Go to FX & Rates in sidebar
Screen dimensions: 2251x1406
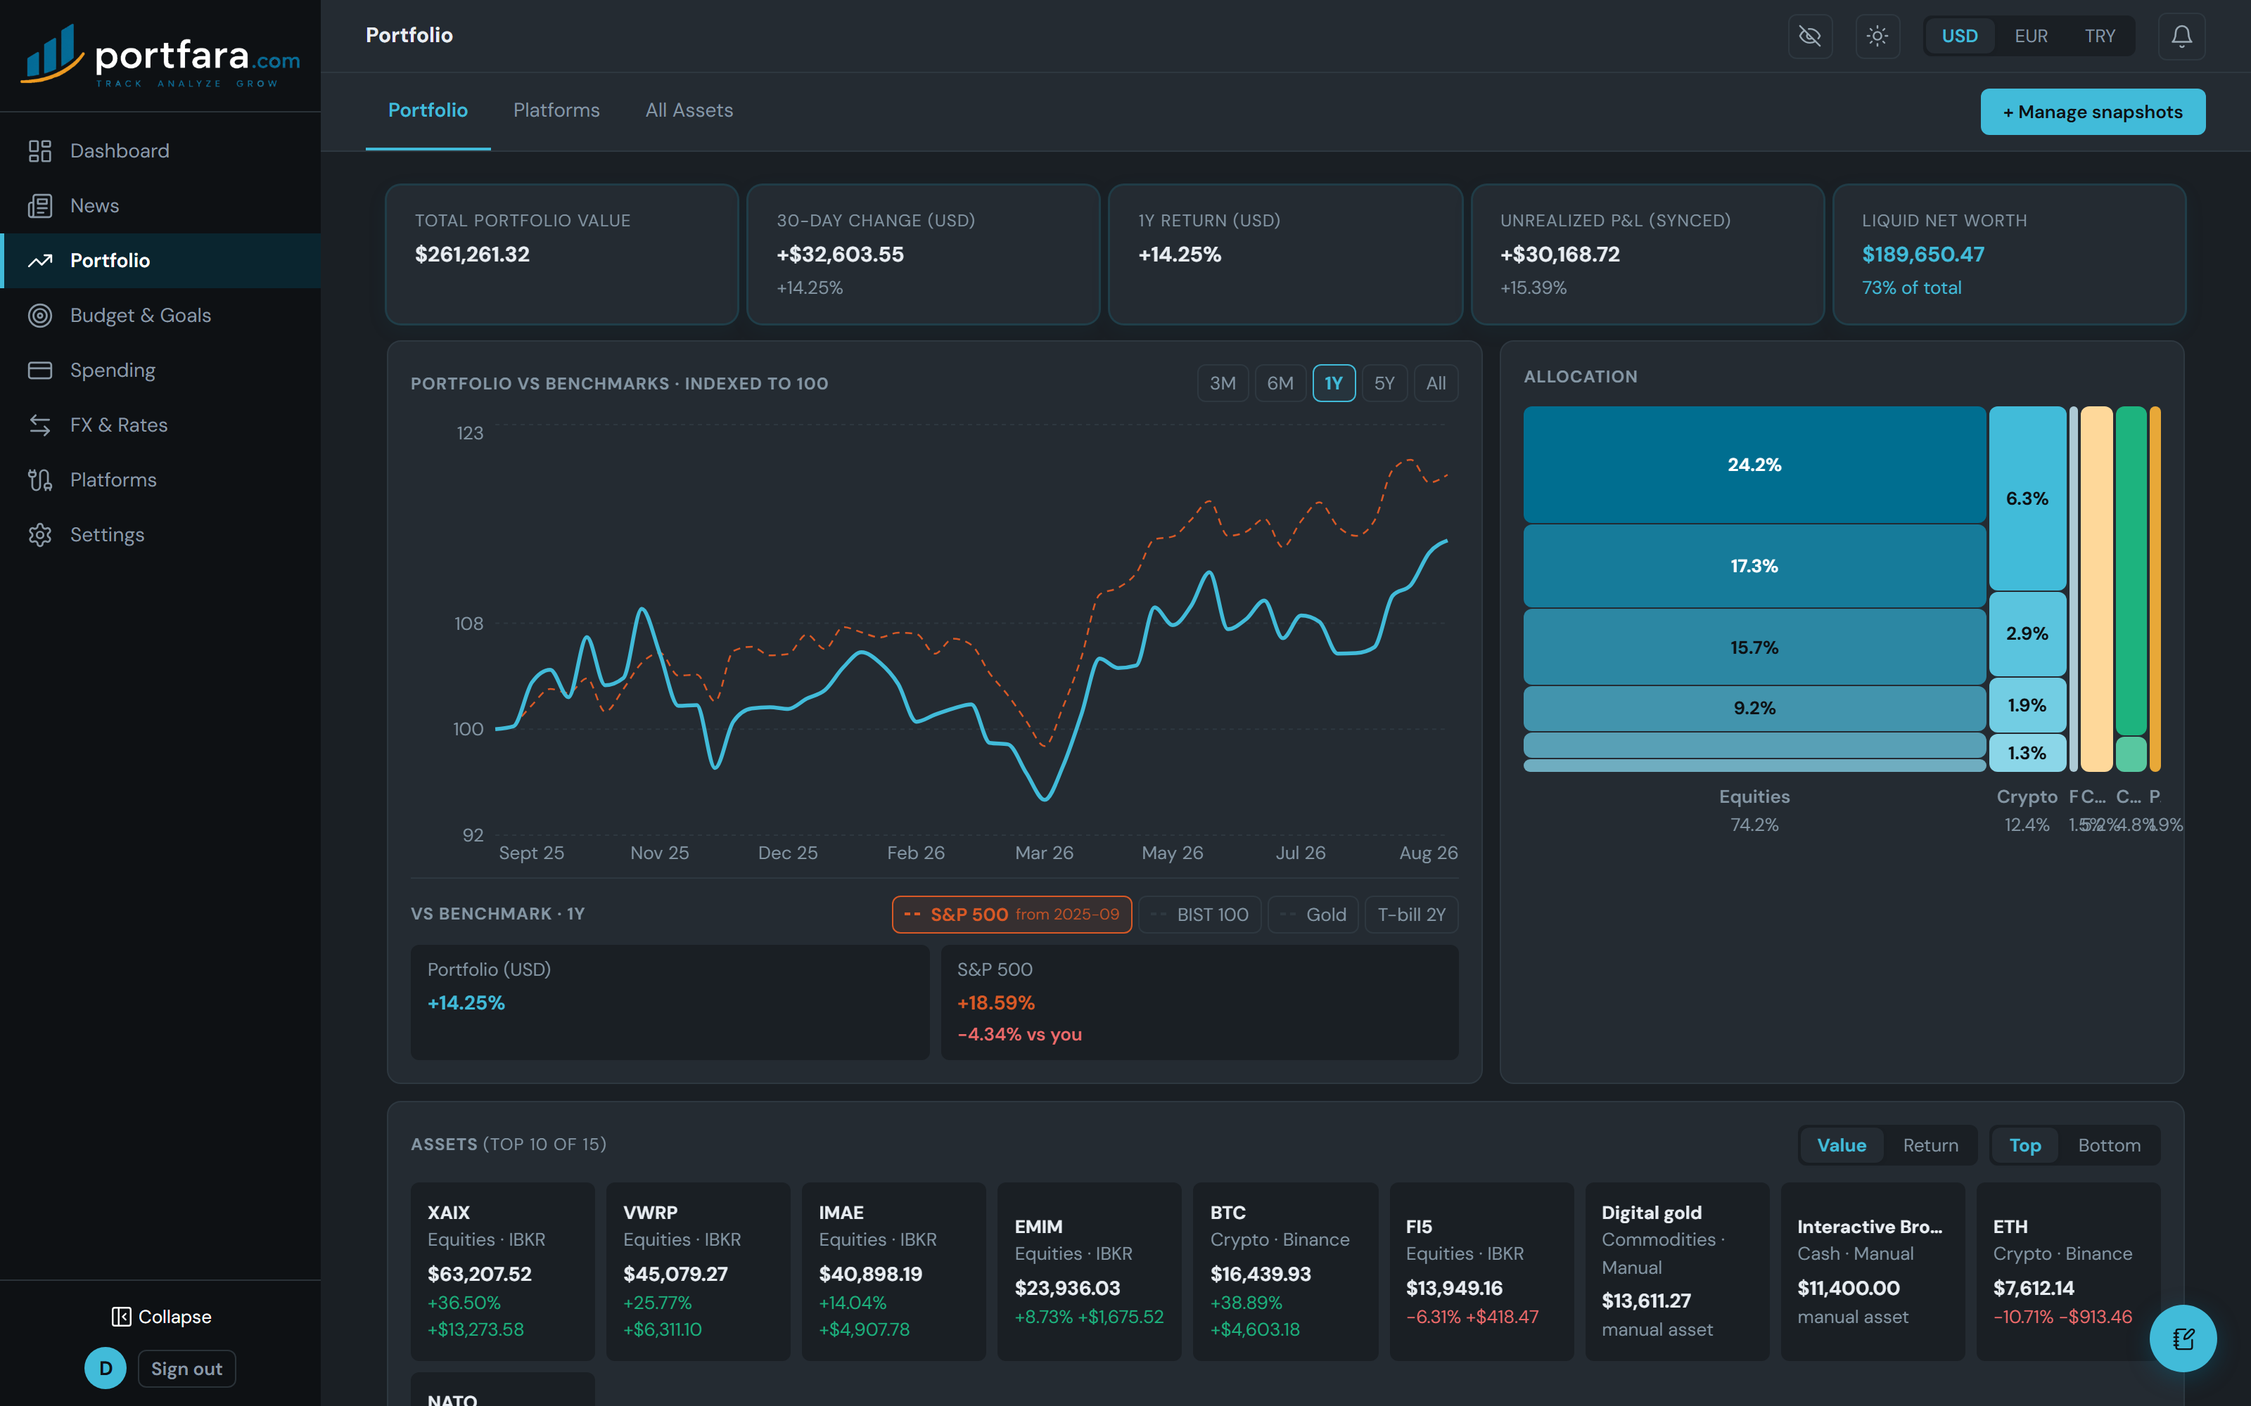coord(160,425)
